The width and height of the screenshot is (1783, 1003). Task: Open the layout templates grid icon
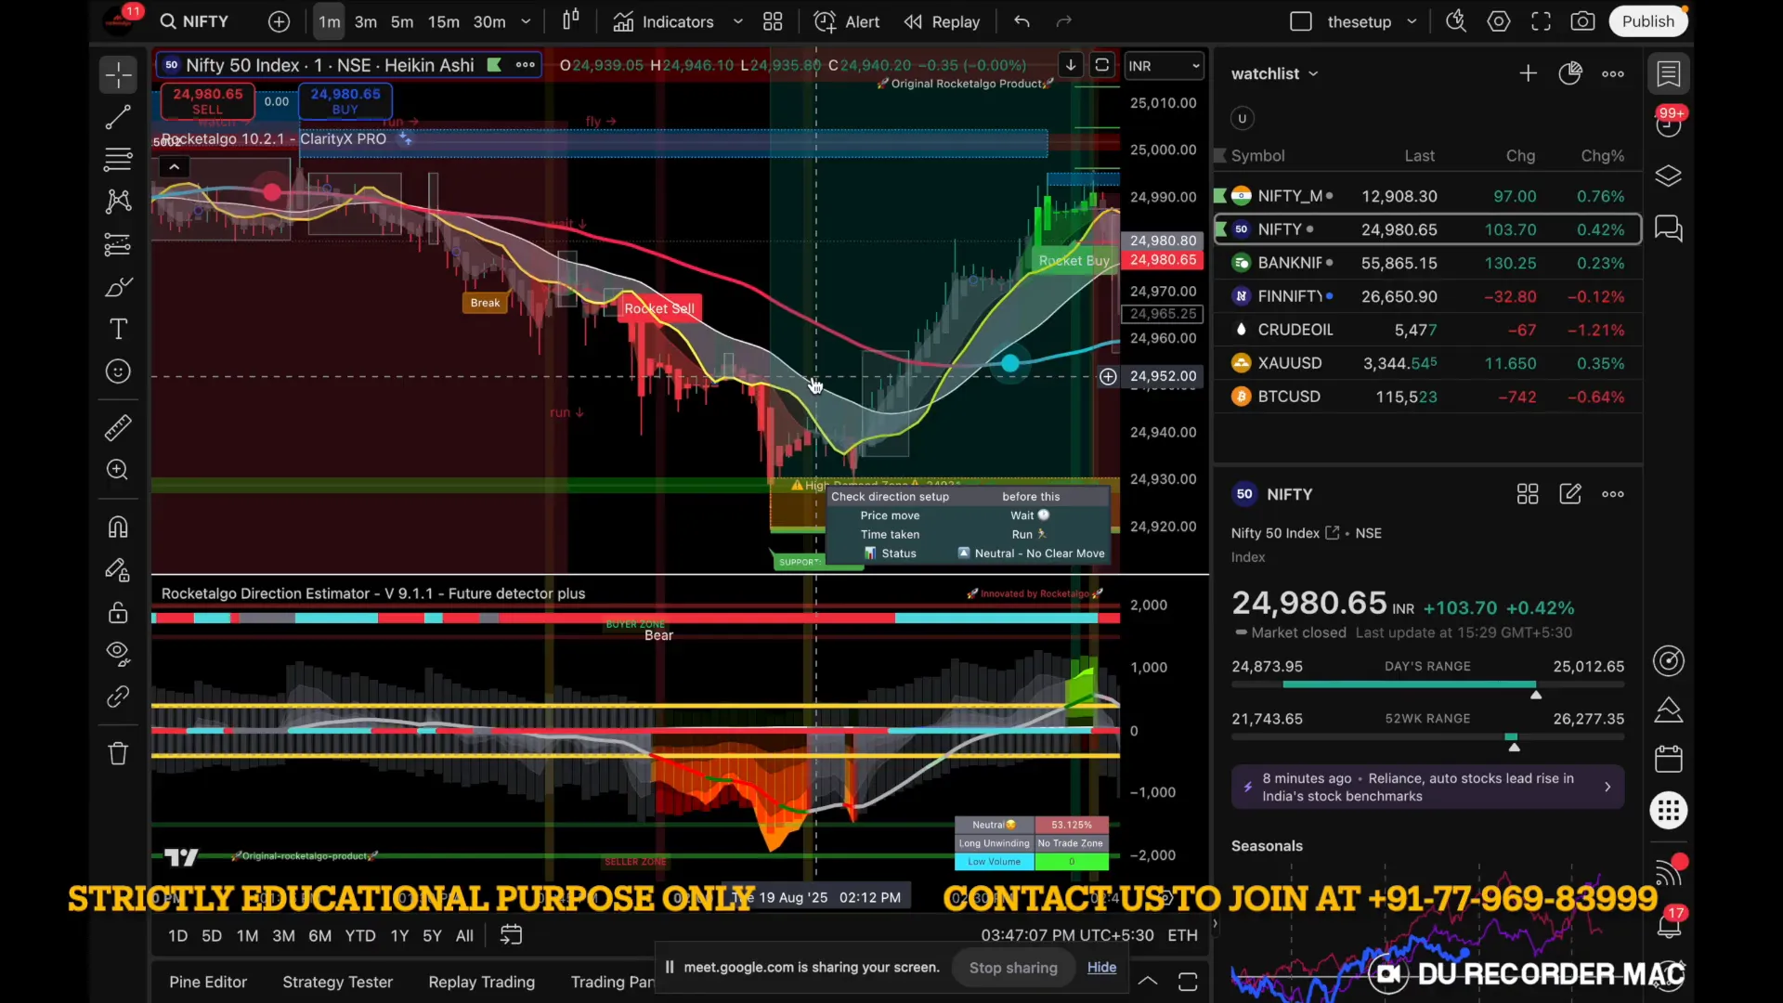773,21
